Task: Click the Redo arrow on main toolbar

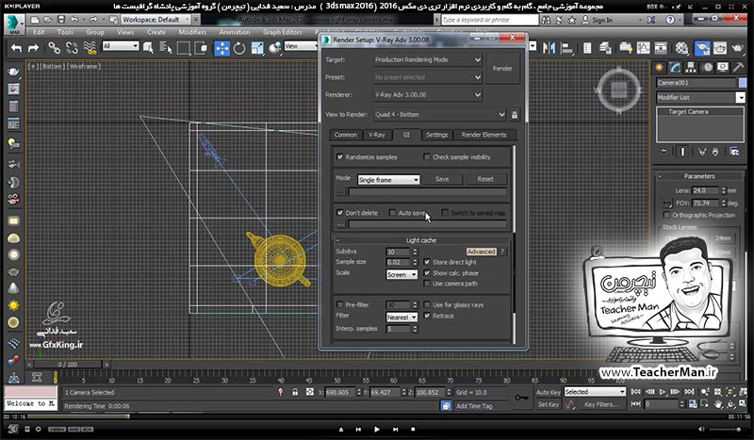Action: tap(33, 48)
